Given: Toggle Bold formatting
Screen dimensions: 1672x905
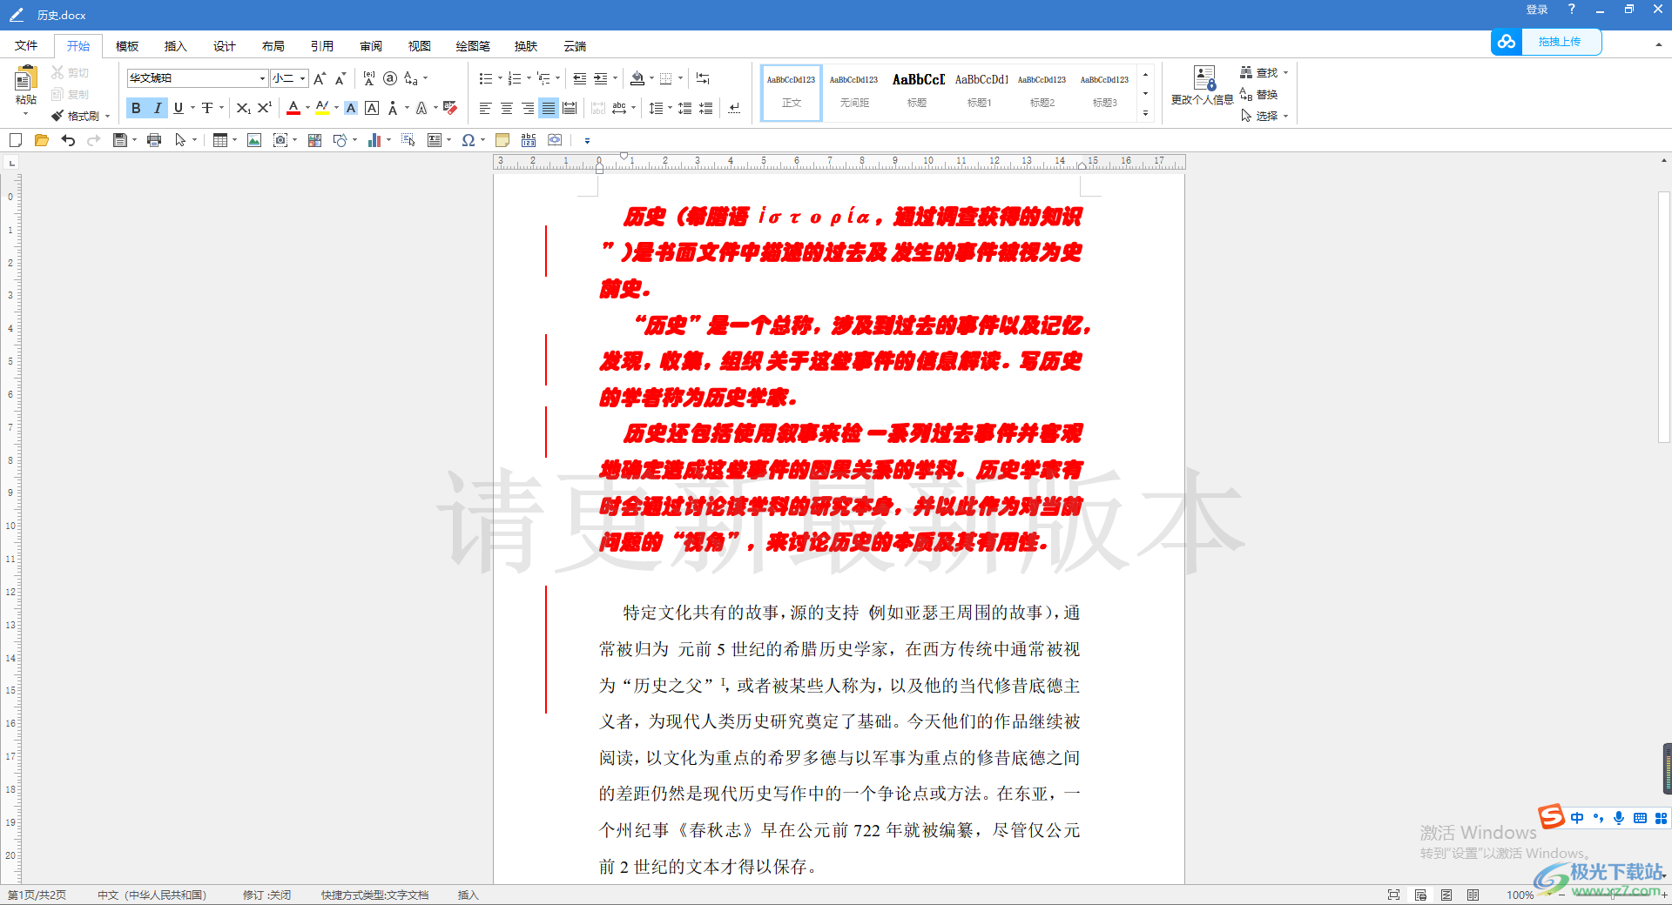Looking at the screenshot, I should [136, 108].
